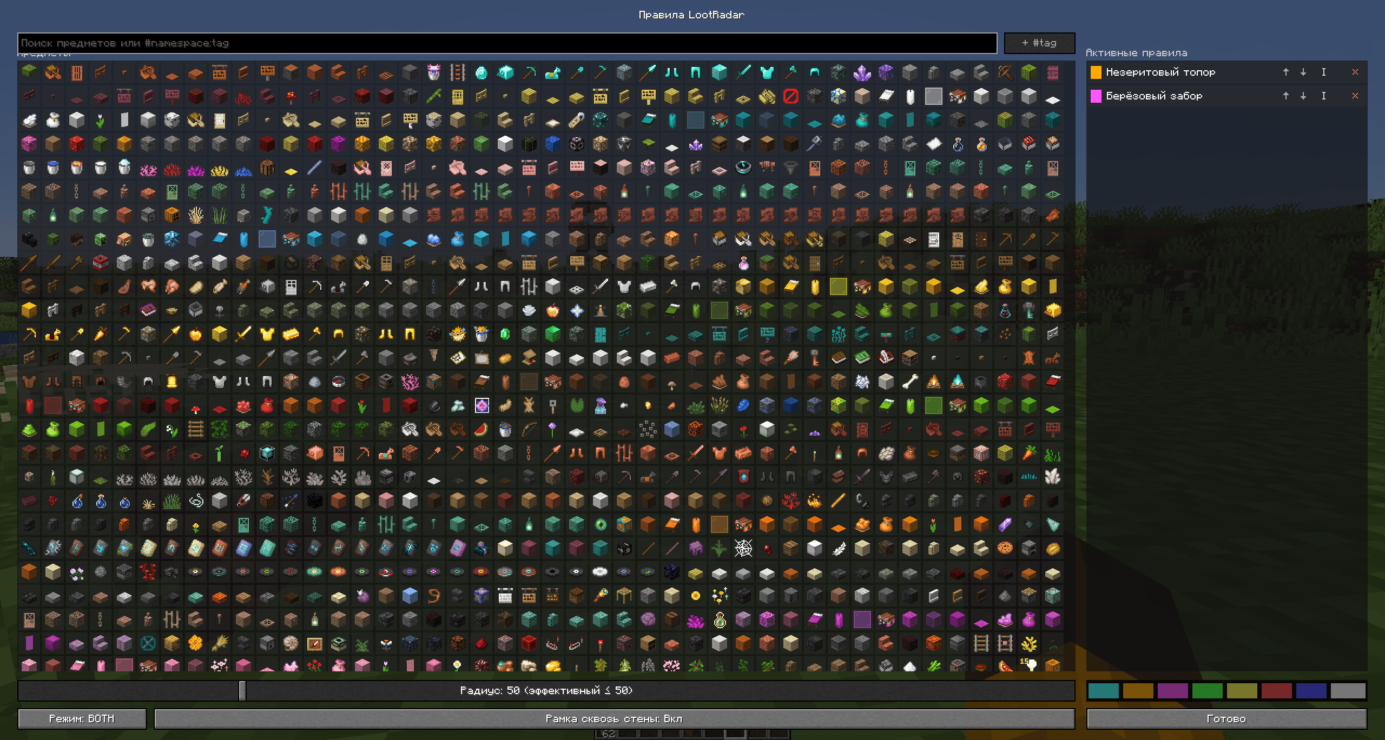Choose the water bucket icon
Image resolution: width=1385 pixels, height=740 pixels.
click(52, 168)
